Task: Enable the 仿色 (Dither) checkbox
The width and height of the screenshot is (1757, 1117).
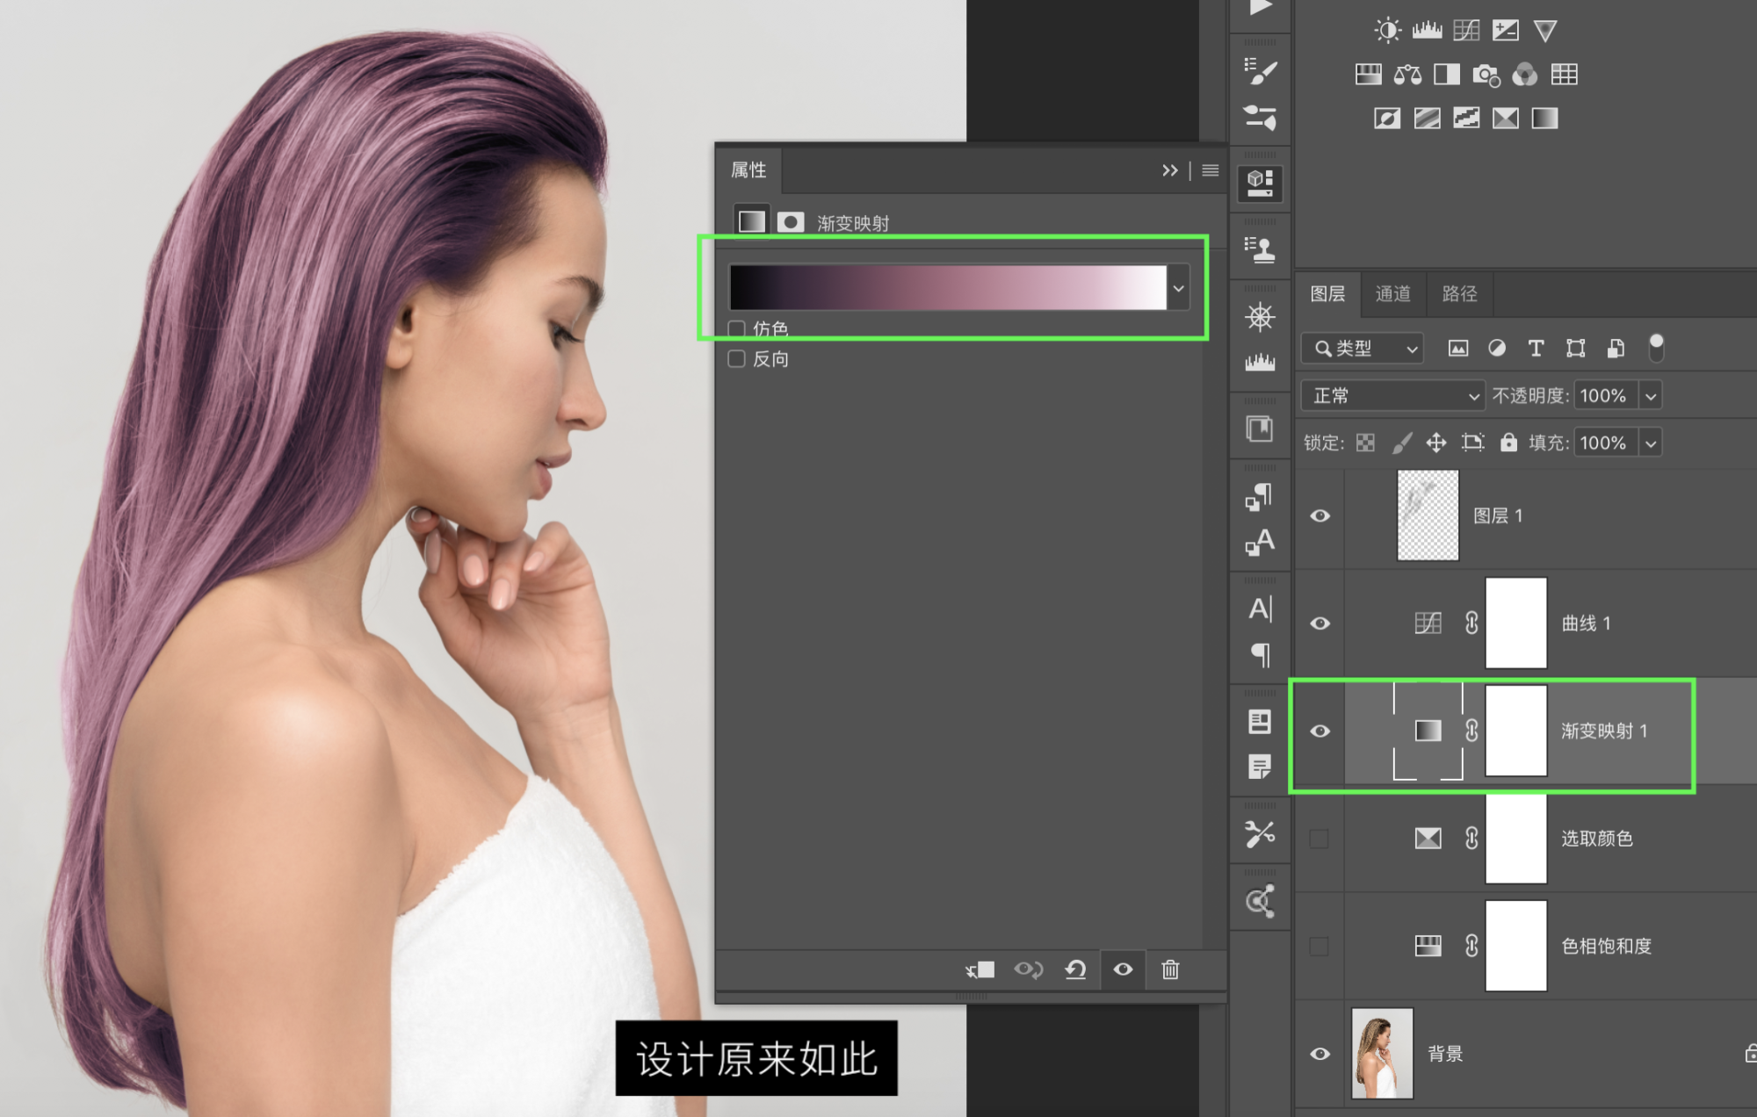Action: tap(737, 328)
